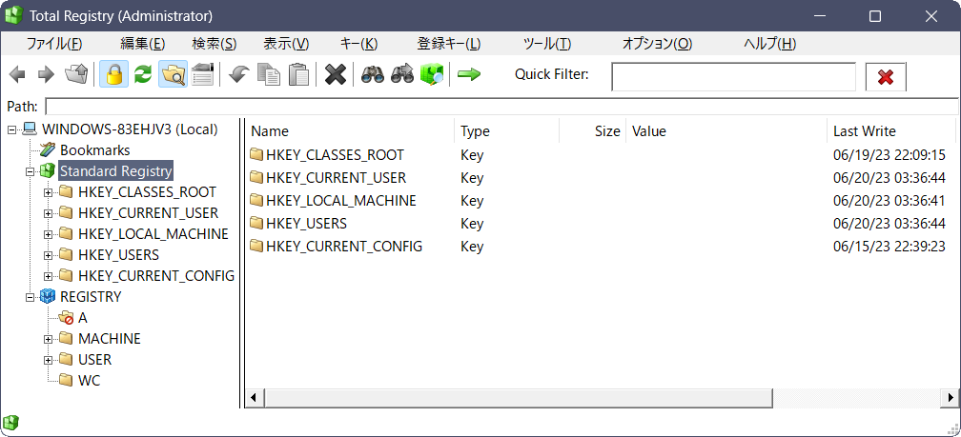Open the ファイル(F) menu
The image size is (961, 437).
click(x=54, y=44)
